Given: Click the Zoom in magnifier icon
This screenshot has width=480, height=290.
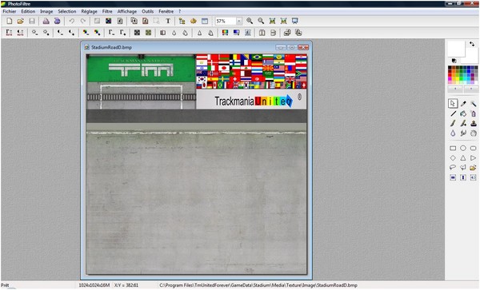Looking at the screenshot, I should [250, 21].
